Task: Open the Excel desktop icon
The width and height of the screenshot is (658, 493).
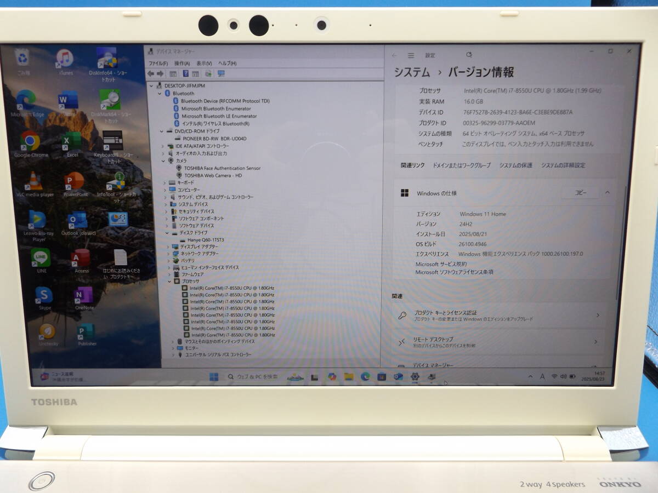Action: [72, 144]
